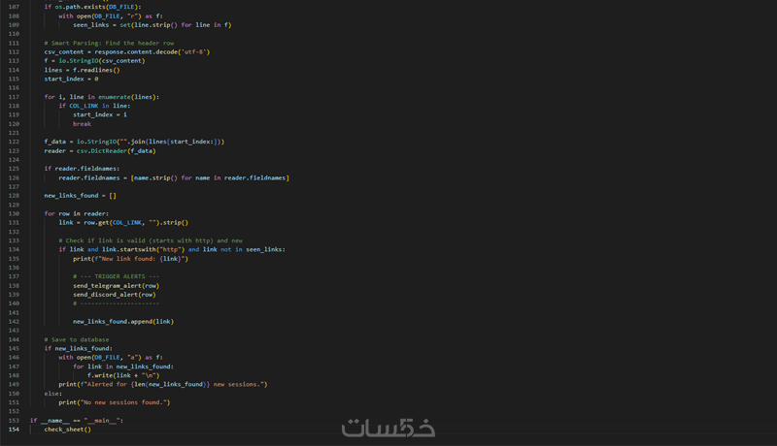Image resolution: width=777 pixels, height=446 pixels.
Task: Click the 'send_telegram_alert(row)' line
Action: [116, 286]
